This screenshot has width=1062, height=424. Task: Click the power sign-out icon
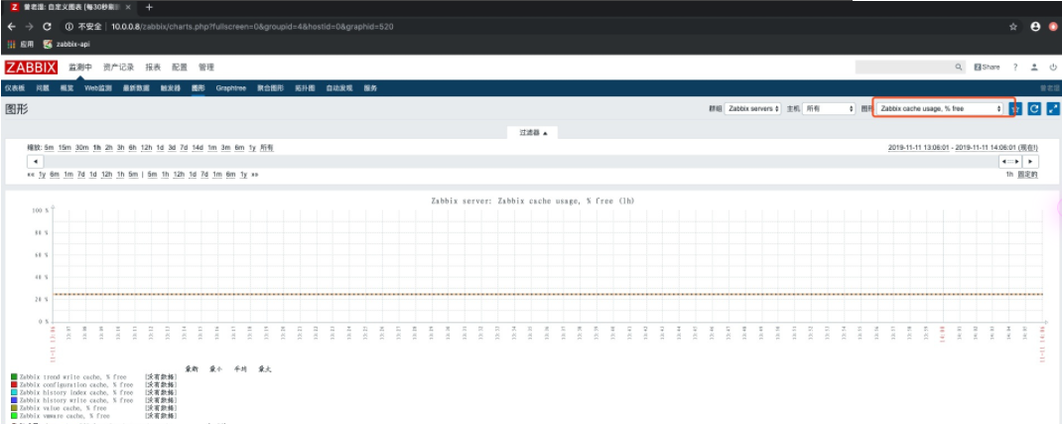pos(1052,68)
